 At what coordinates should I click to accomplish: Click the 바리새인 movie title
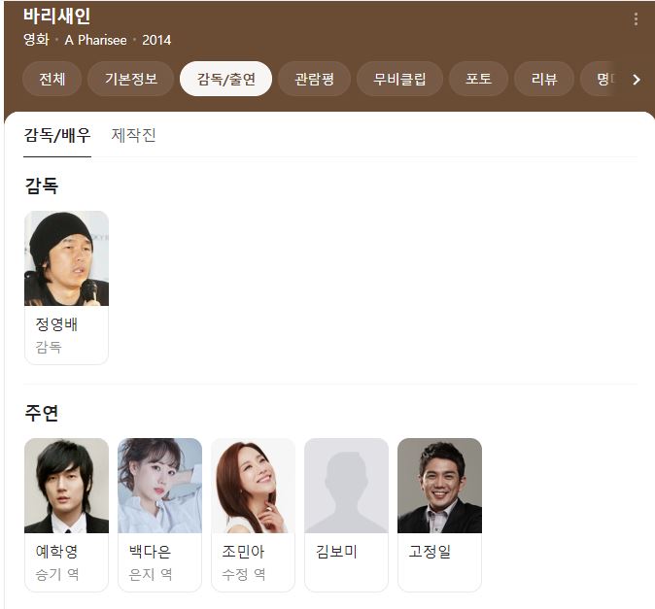(x=56, y=16)
